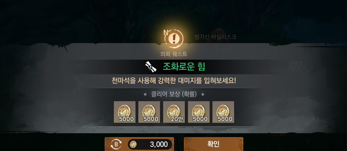
Task: Select the scroll icon beside 조화로운 힘
Action: tap(151, 66)
